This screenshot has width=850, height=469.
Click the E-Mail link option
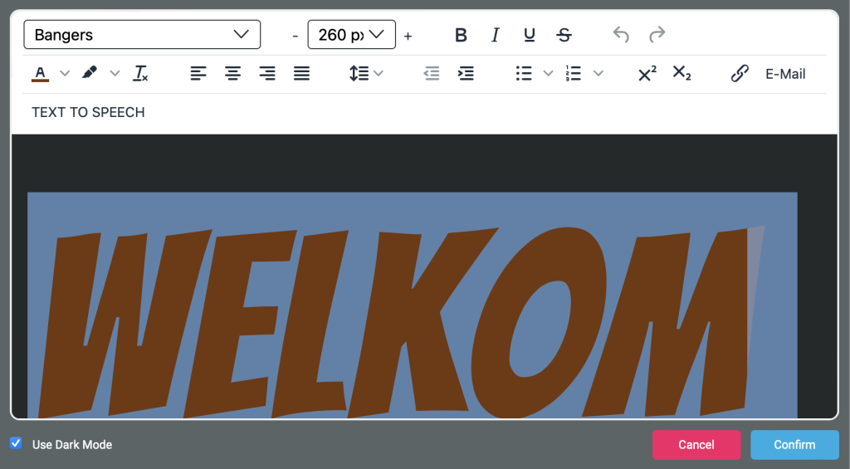(x=784, y=74)
